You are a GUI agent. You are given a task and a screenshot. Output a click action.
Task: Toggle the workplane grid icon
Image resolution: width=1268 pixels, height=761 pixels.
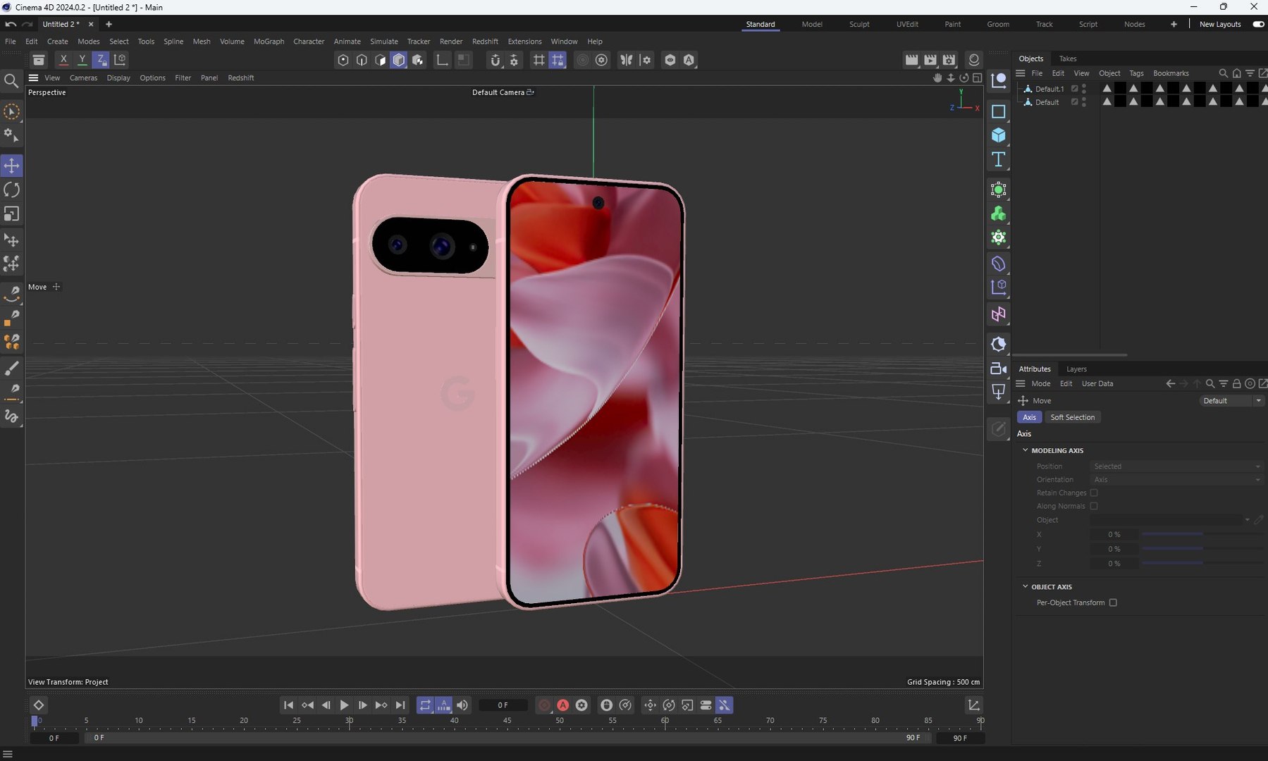click(x=538, y=60)
